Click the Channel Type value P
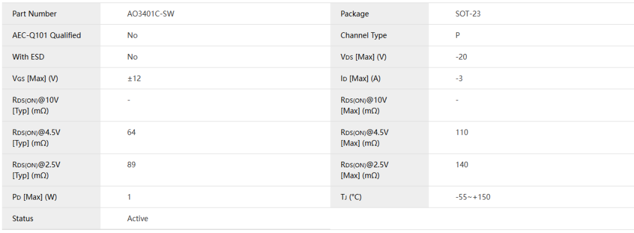The height and width of the screenshot is (233, 634). click(458, 35)
